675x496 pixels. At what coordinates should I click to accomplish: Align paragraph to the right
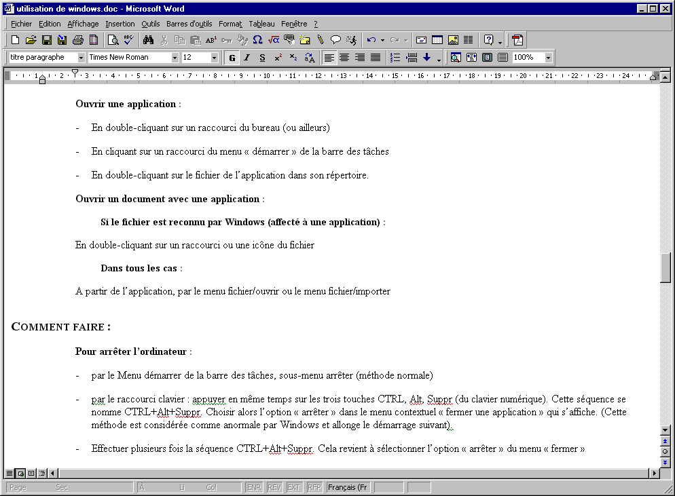[x=360, y=58]
